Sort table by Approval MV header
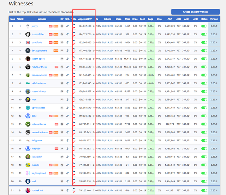This screenshot has height=195, width=226. [85, 19]
